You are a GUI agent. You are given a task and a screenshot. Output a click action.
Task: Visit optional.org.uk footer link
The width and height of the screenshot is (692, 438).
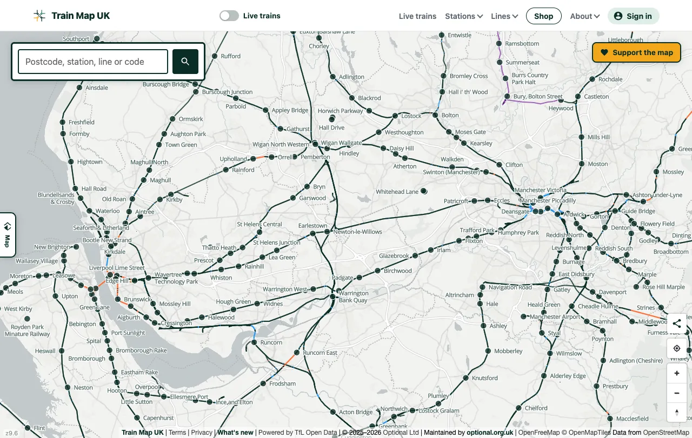point(490,433)
